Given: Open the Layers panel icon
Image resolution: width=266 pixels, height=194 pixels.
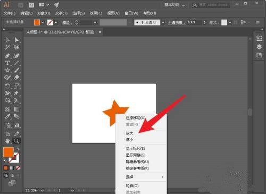Looking at the screenshot, I should pyautogui.click(x=259, y=47).
